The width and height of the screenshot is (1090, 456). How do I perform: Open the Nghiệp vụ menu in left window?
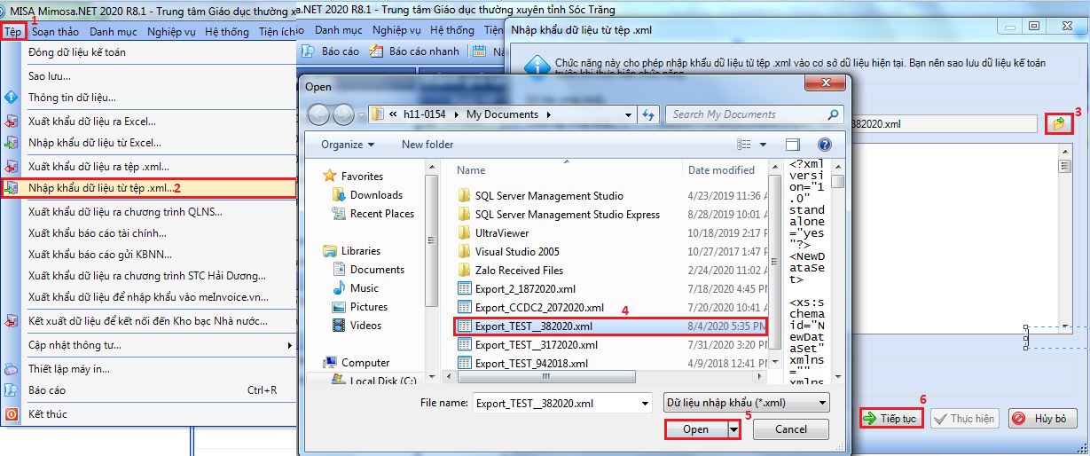(172, 31)
